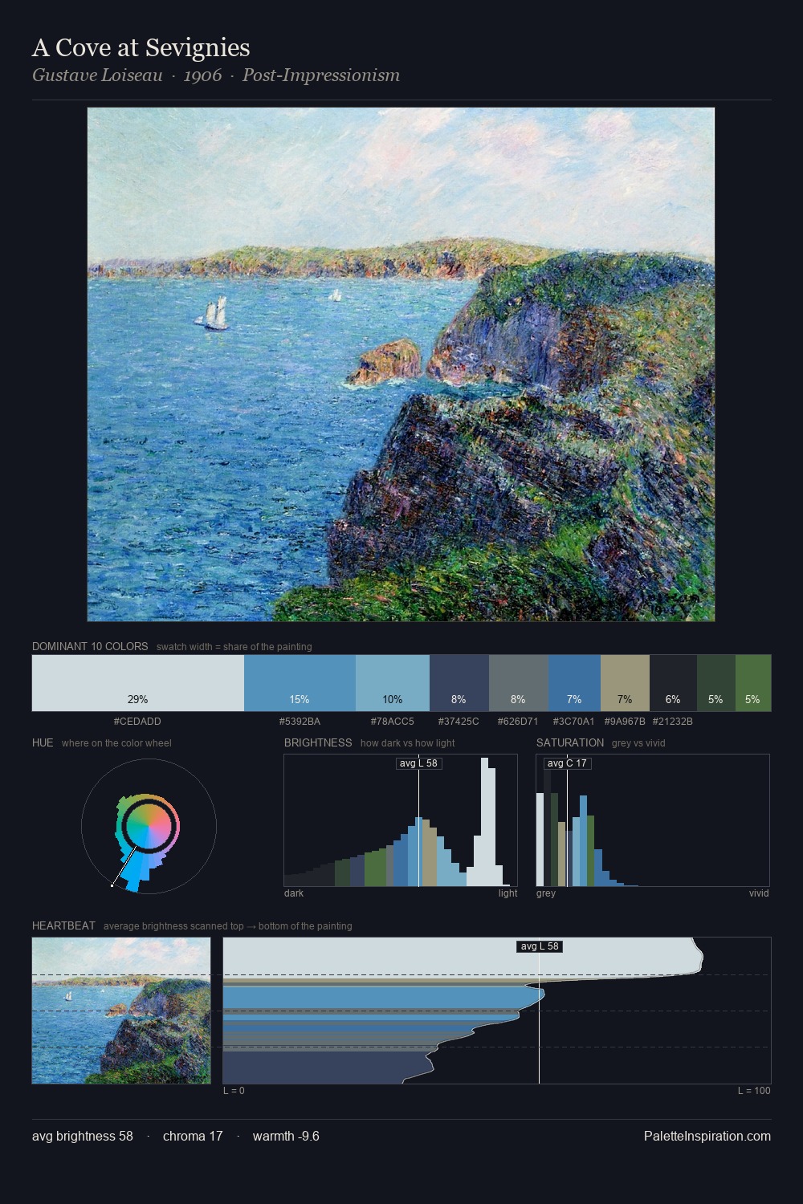Viewport: 803px width, 1204px height.
Task: Click the hue color wheel chart
Action: point(149,826)
